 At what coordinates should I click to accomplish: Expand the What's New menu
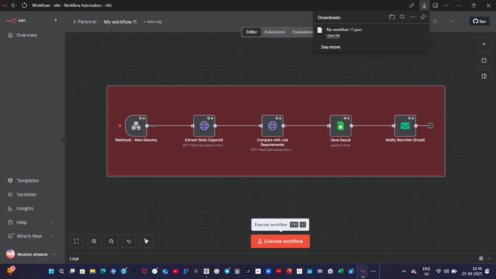[x=32, y=236]
